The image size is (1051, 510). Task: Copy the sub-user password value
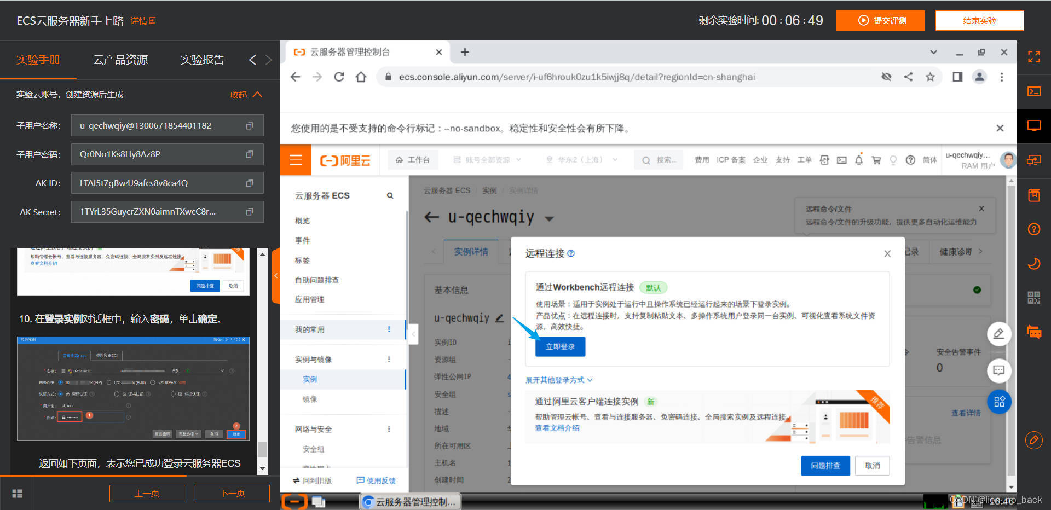pos(249,154)
